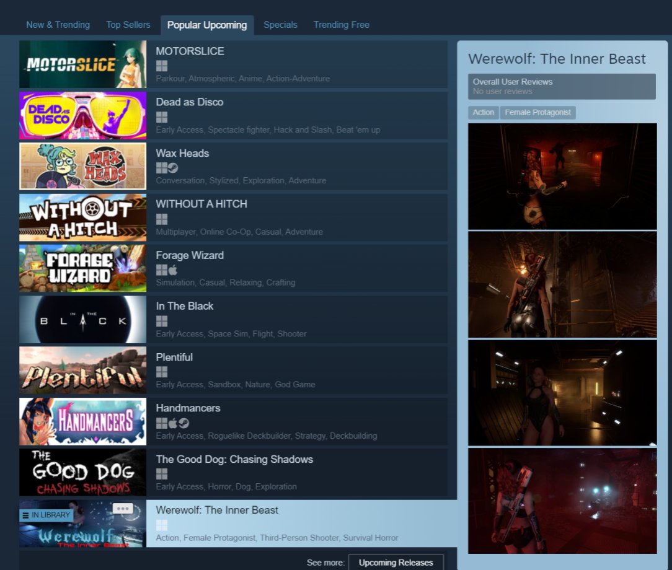Open Handmancers game title
672x570 pixels.
click(x=188, y=408)
